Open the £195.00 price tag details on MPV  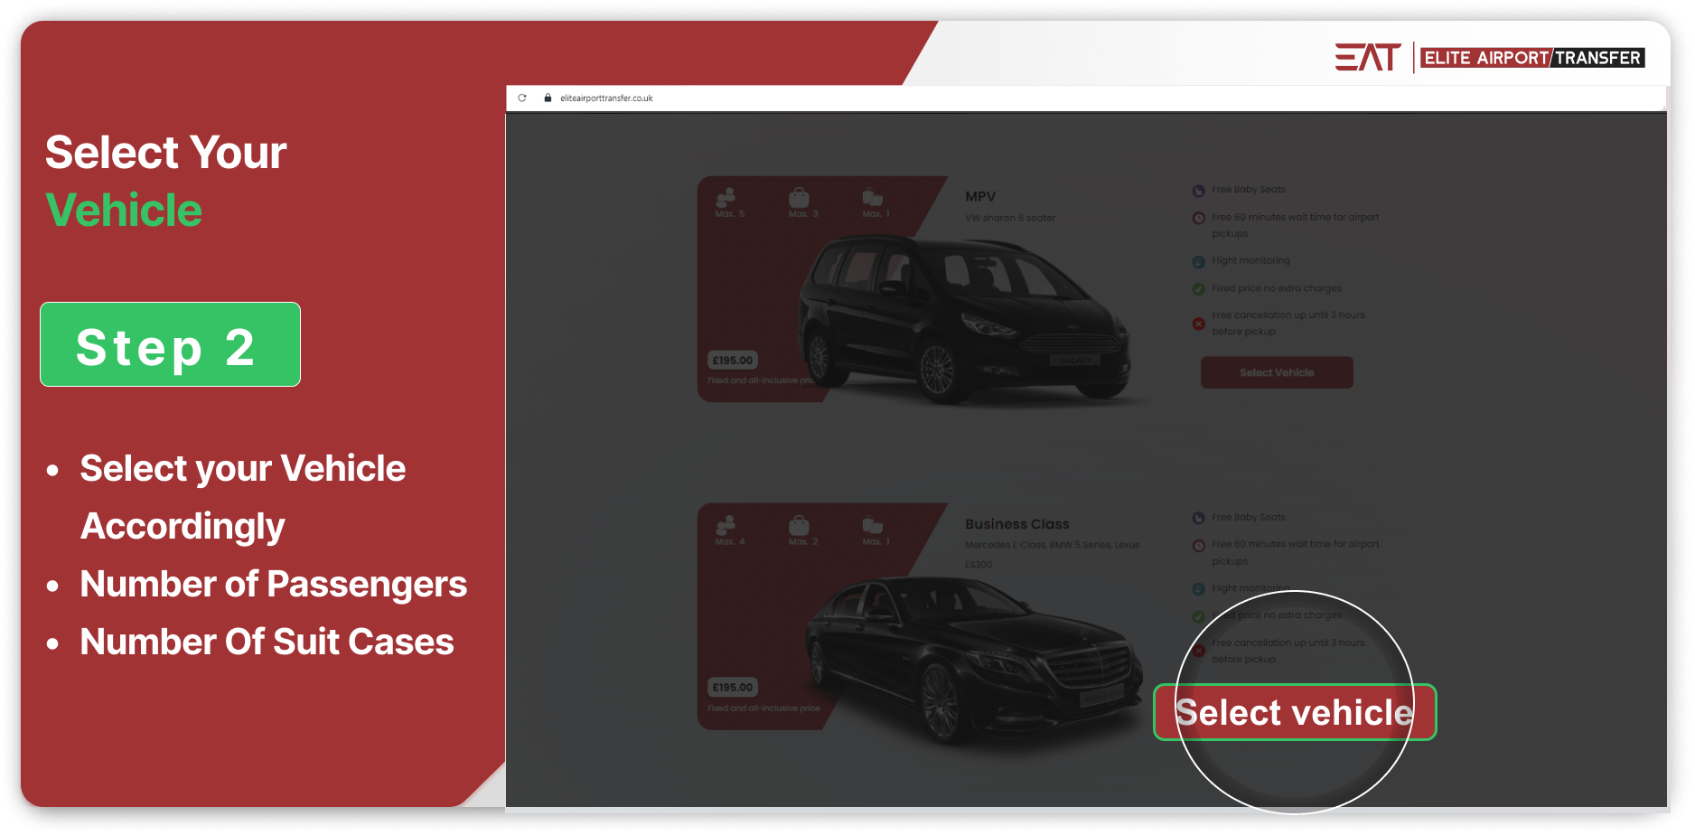(x=732, y=359)
